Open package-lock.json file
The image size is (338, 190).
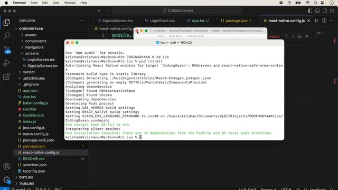pos(39,140)
